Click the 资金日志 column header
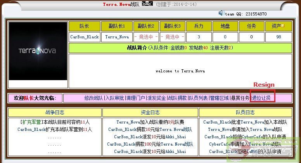The image size is (301, 163). click(x=150, y=113)
